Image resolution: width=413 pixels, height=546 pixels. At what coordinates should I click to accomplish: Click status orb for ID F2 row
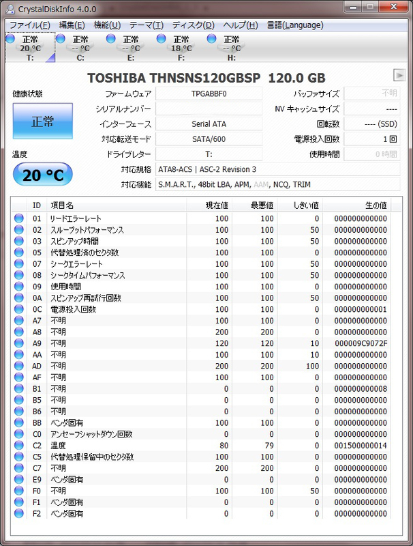tap(19, 514)
